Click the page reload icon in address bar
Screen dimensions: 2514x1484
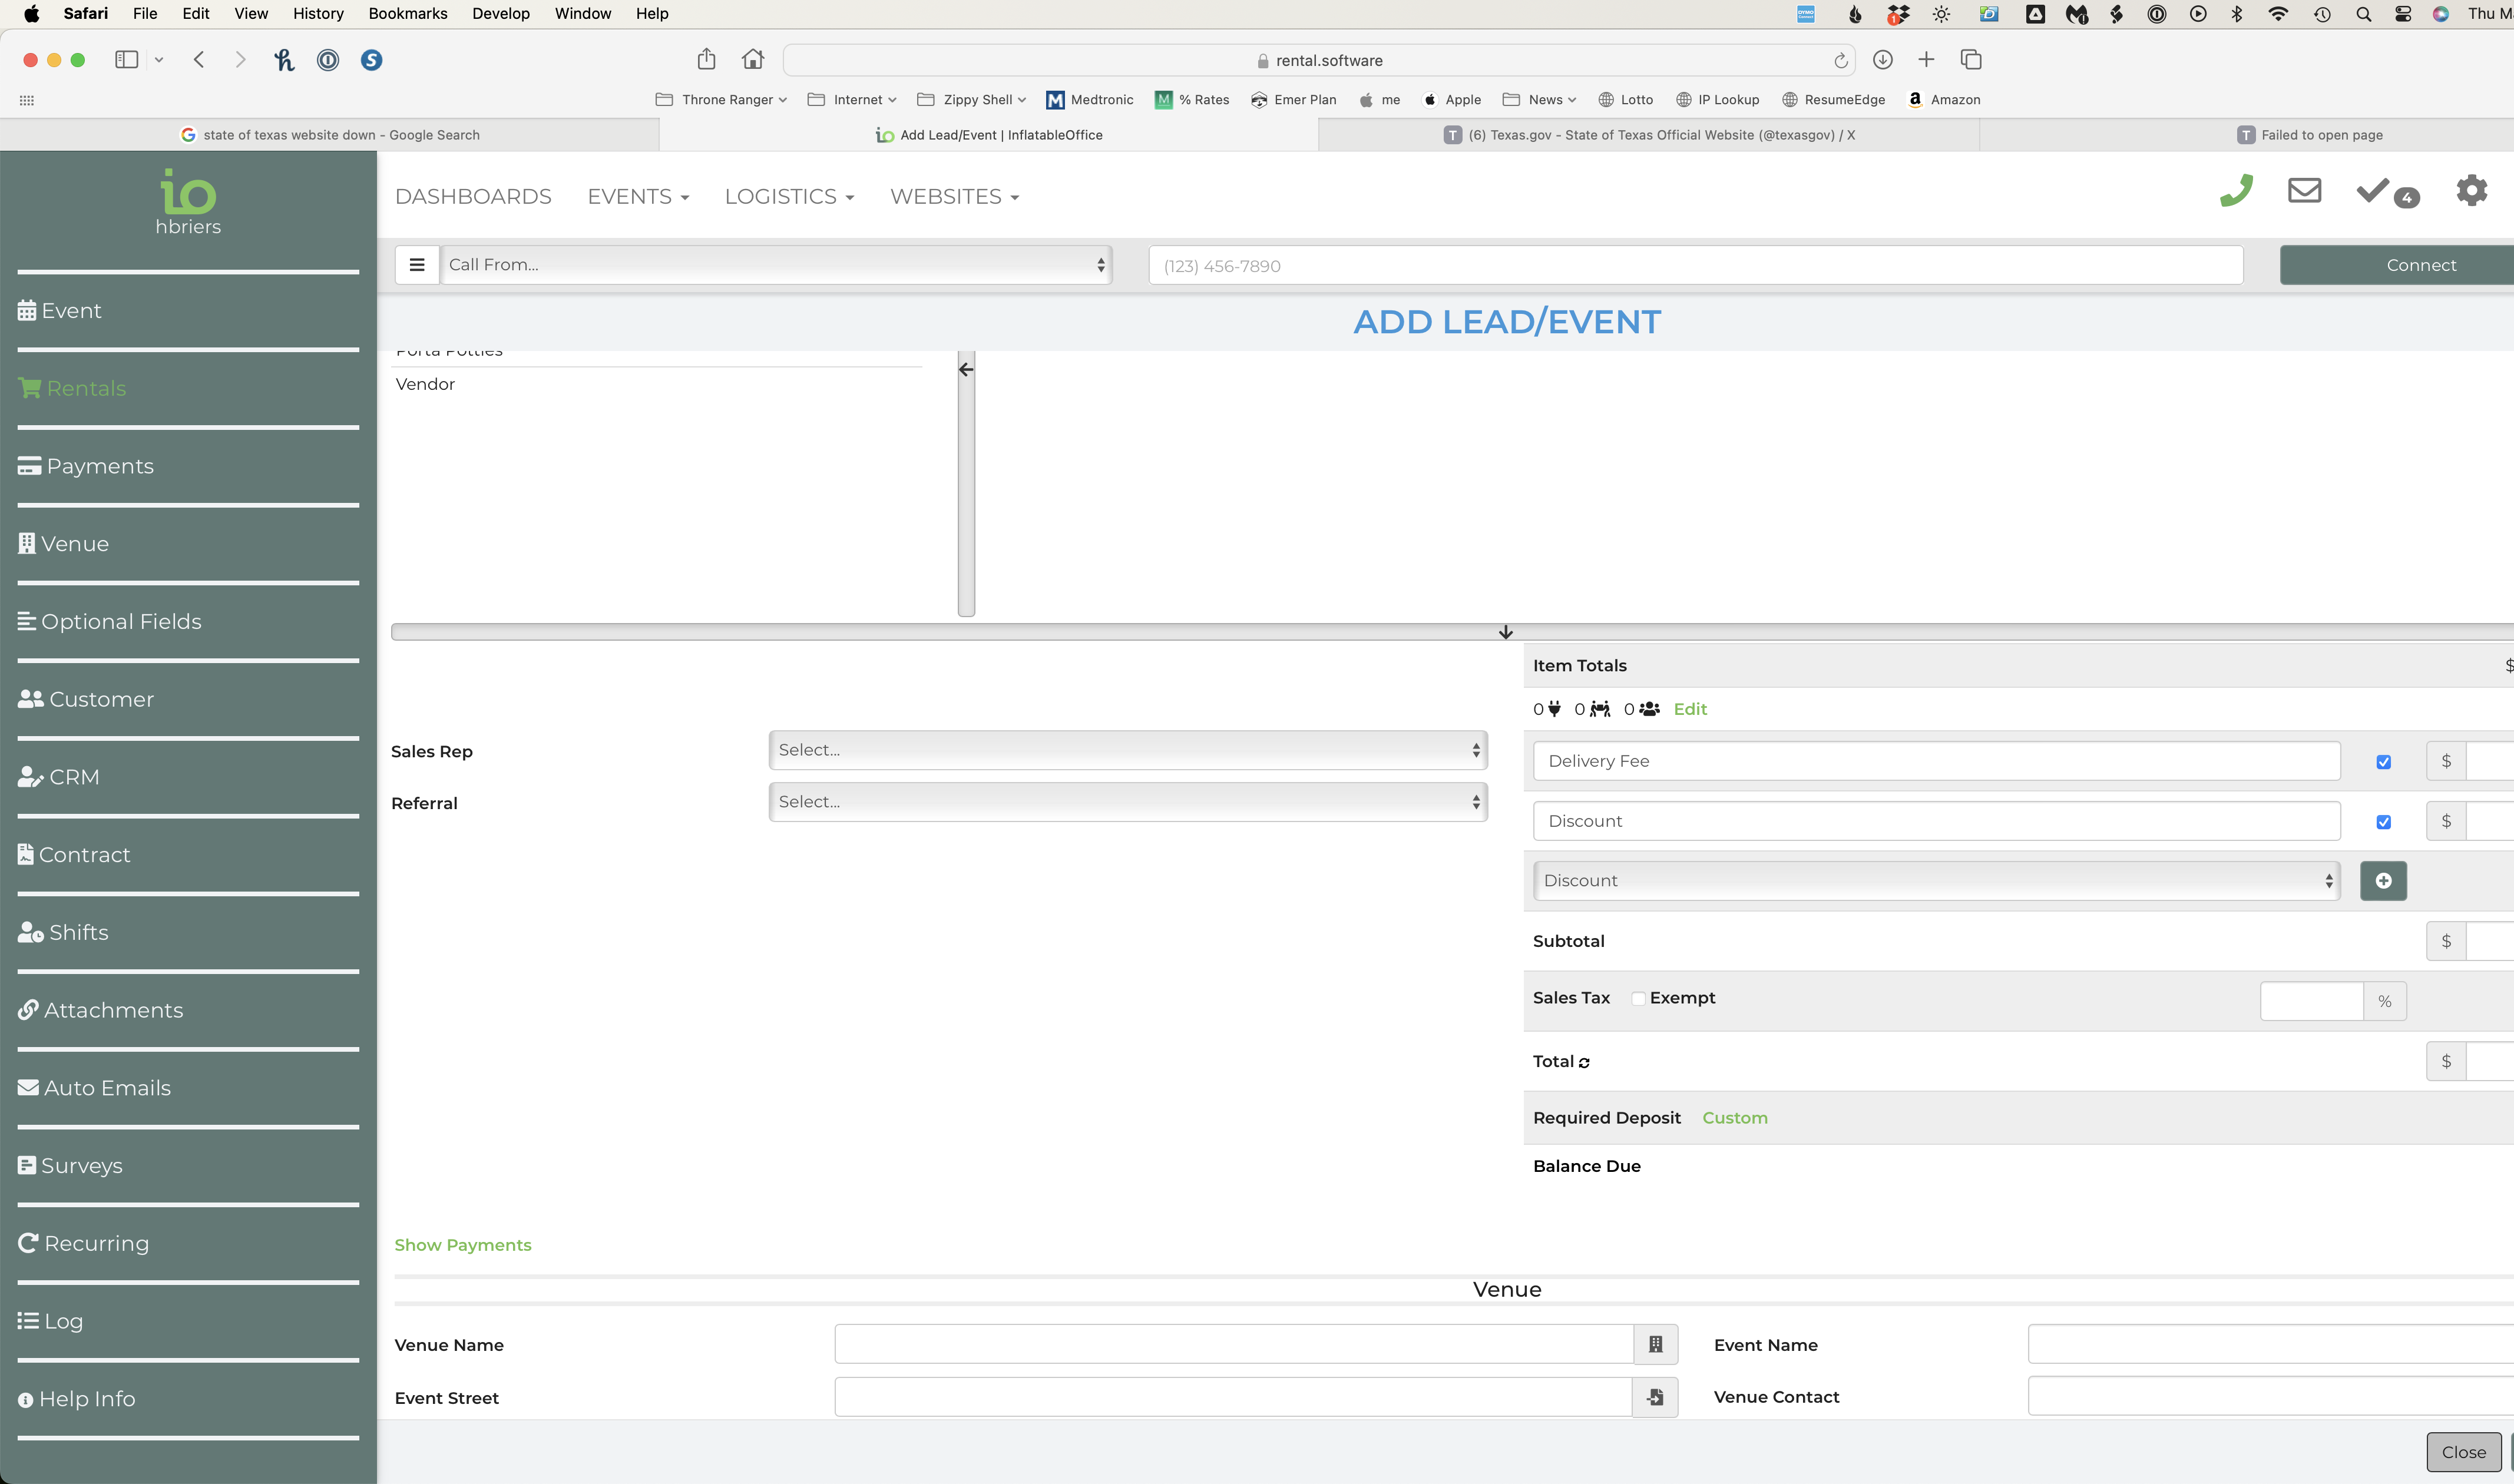coord(1840,61)
